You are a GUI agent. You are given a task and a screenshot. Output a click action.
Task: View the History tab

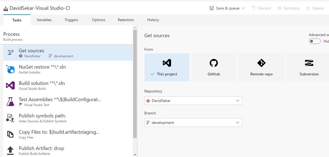153,20
